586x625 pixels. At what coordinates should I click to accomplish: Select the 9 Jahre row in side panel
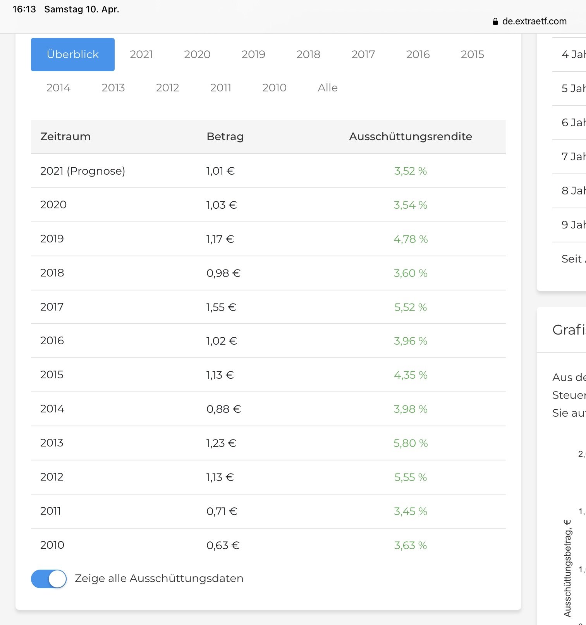569,225
